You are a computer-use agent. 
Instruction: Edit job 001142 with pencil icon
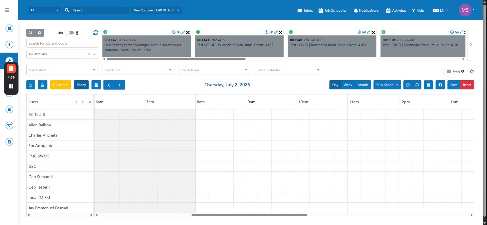pyautogui.click(x=183, y=32)
